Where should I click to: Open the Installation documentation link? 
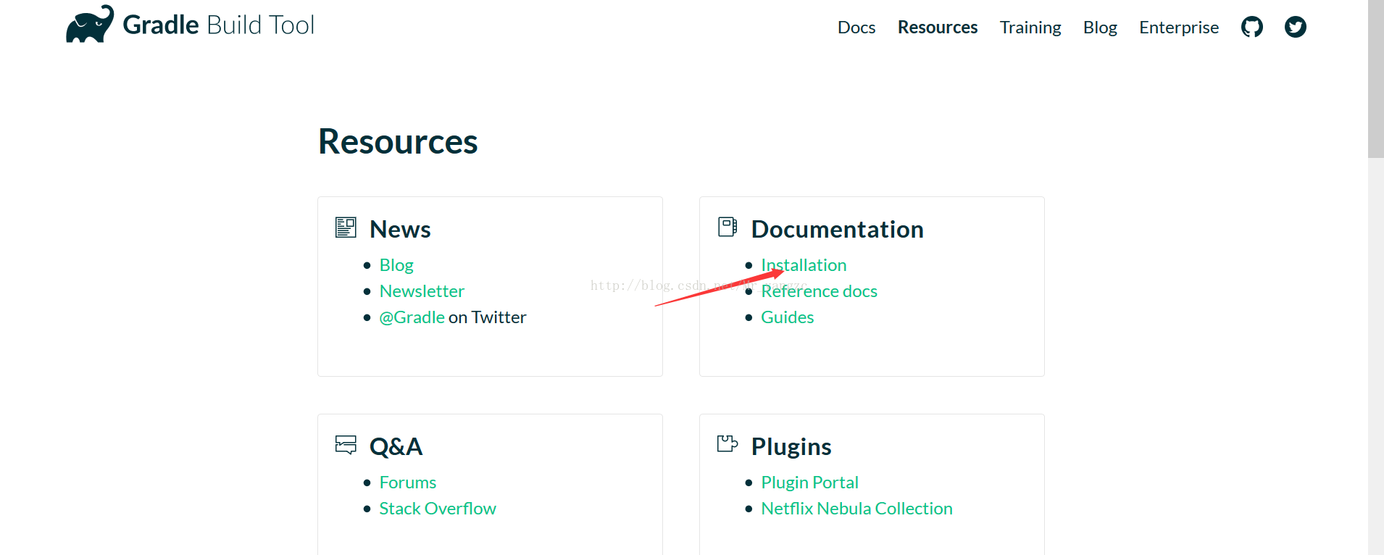804,265
